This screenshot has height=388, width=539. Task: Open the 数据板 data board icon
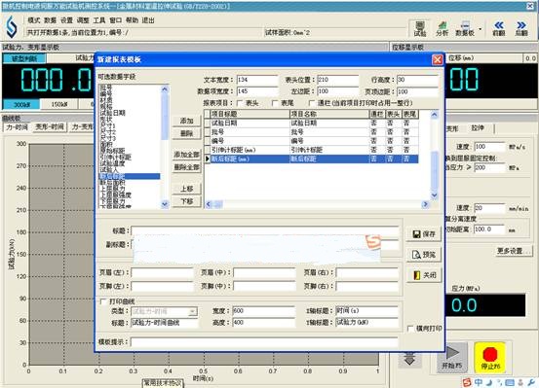[465, 28]
